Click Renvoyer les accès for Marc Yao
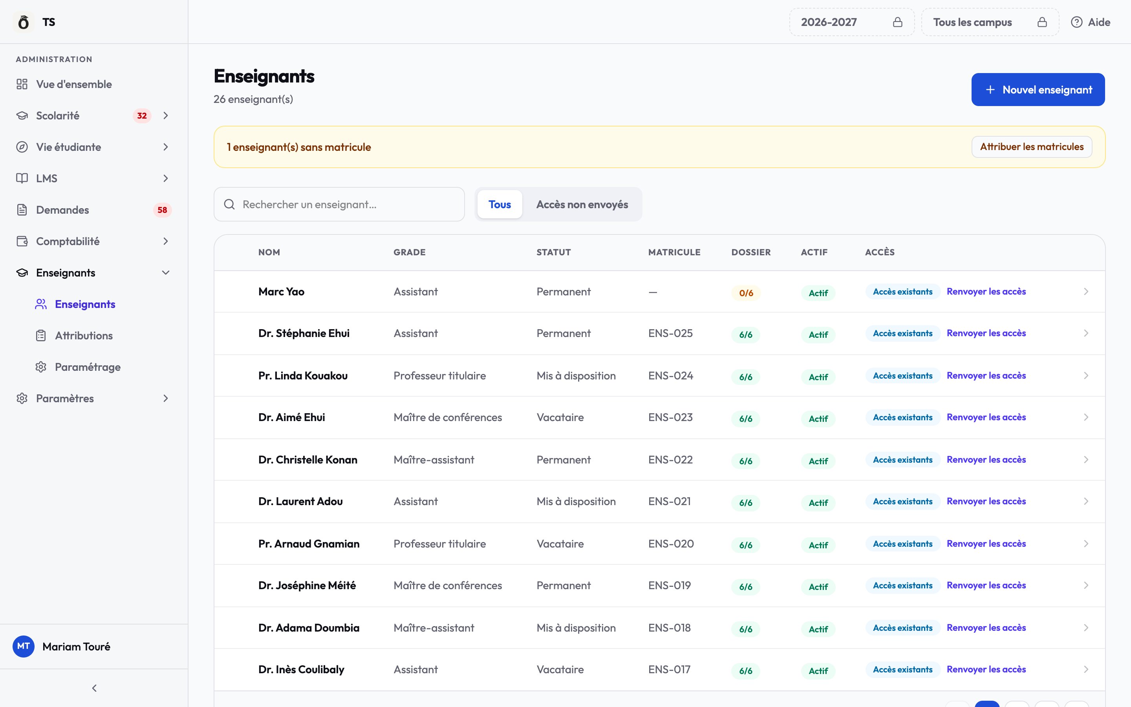 coord(986,291)
